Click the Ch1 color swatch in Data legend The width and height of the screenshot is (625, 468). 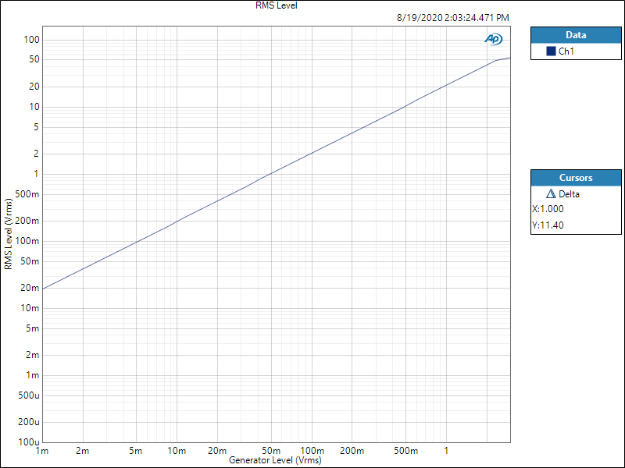pyautogui.click(x=551, y=51)
